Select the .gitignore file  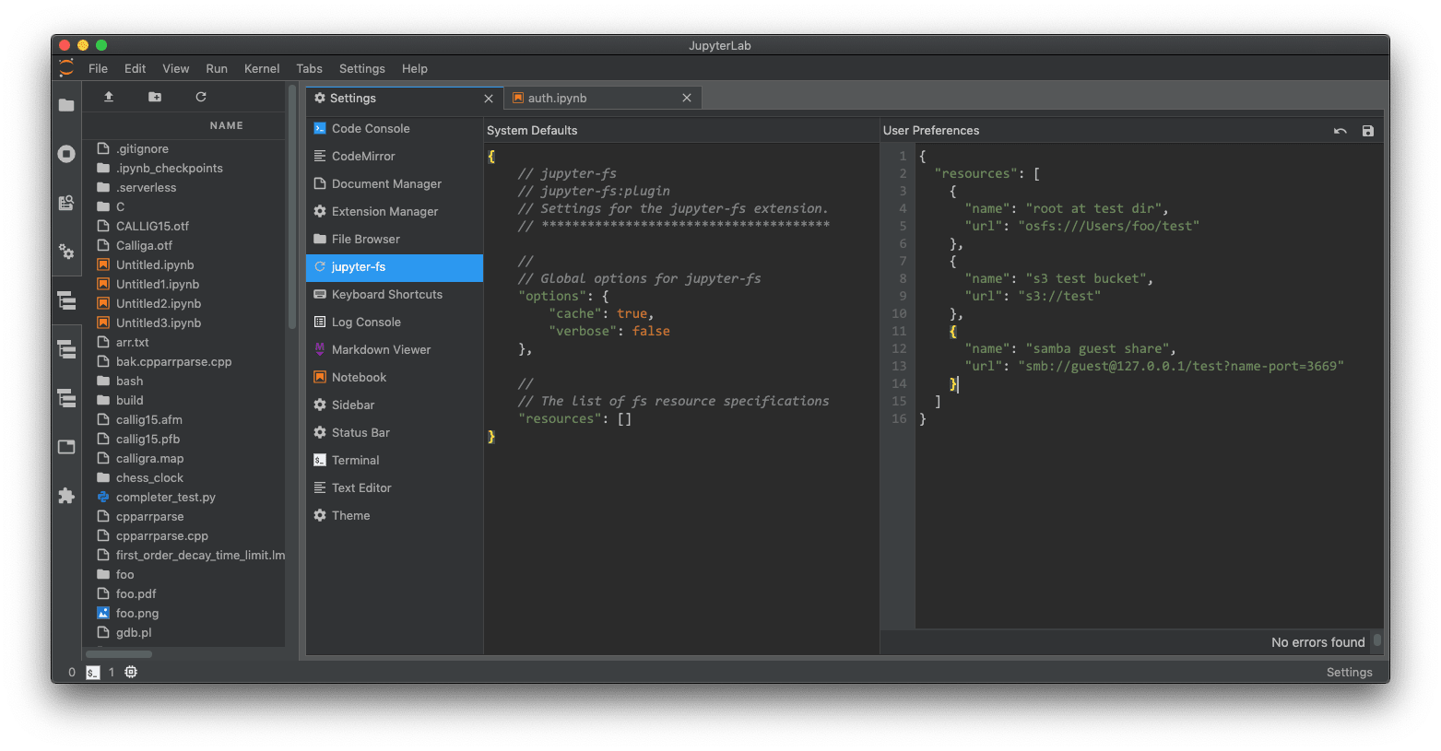coord(184,148)
